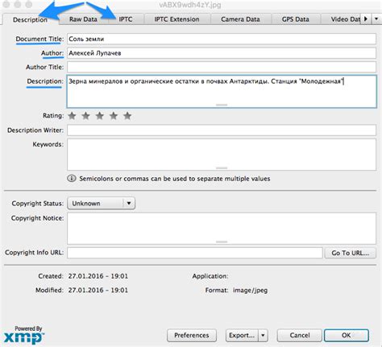Switch to the Camera Data tab
Image resolution: width=382 pixels, height=347 pixels.
click(240, 19)
